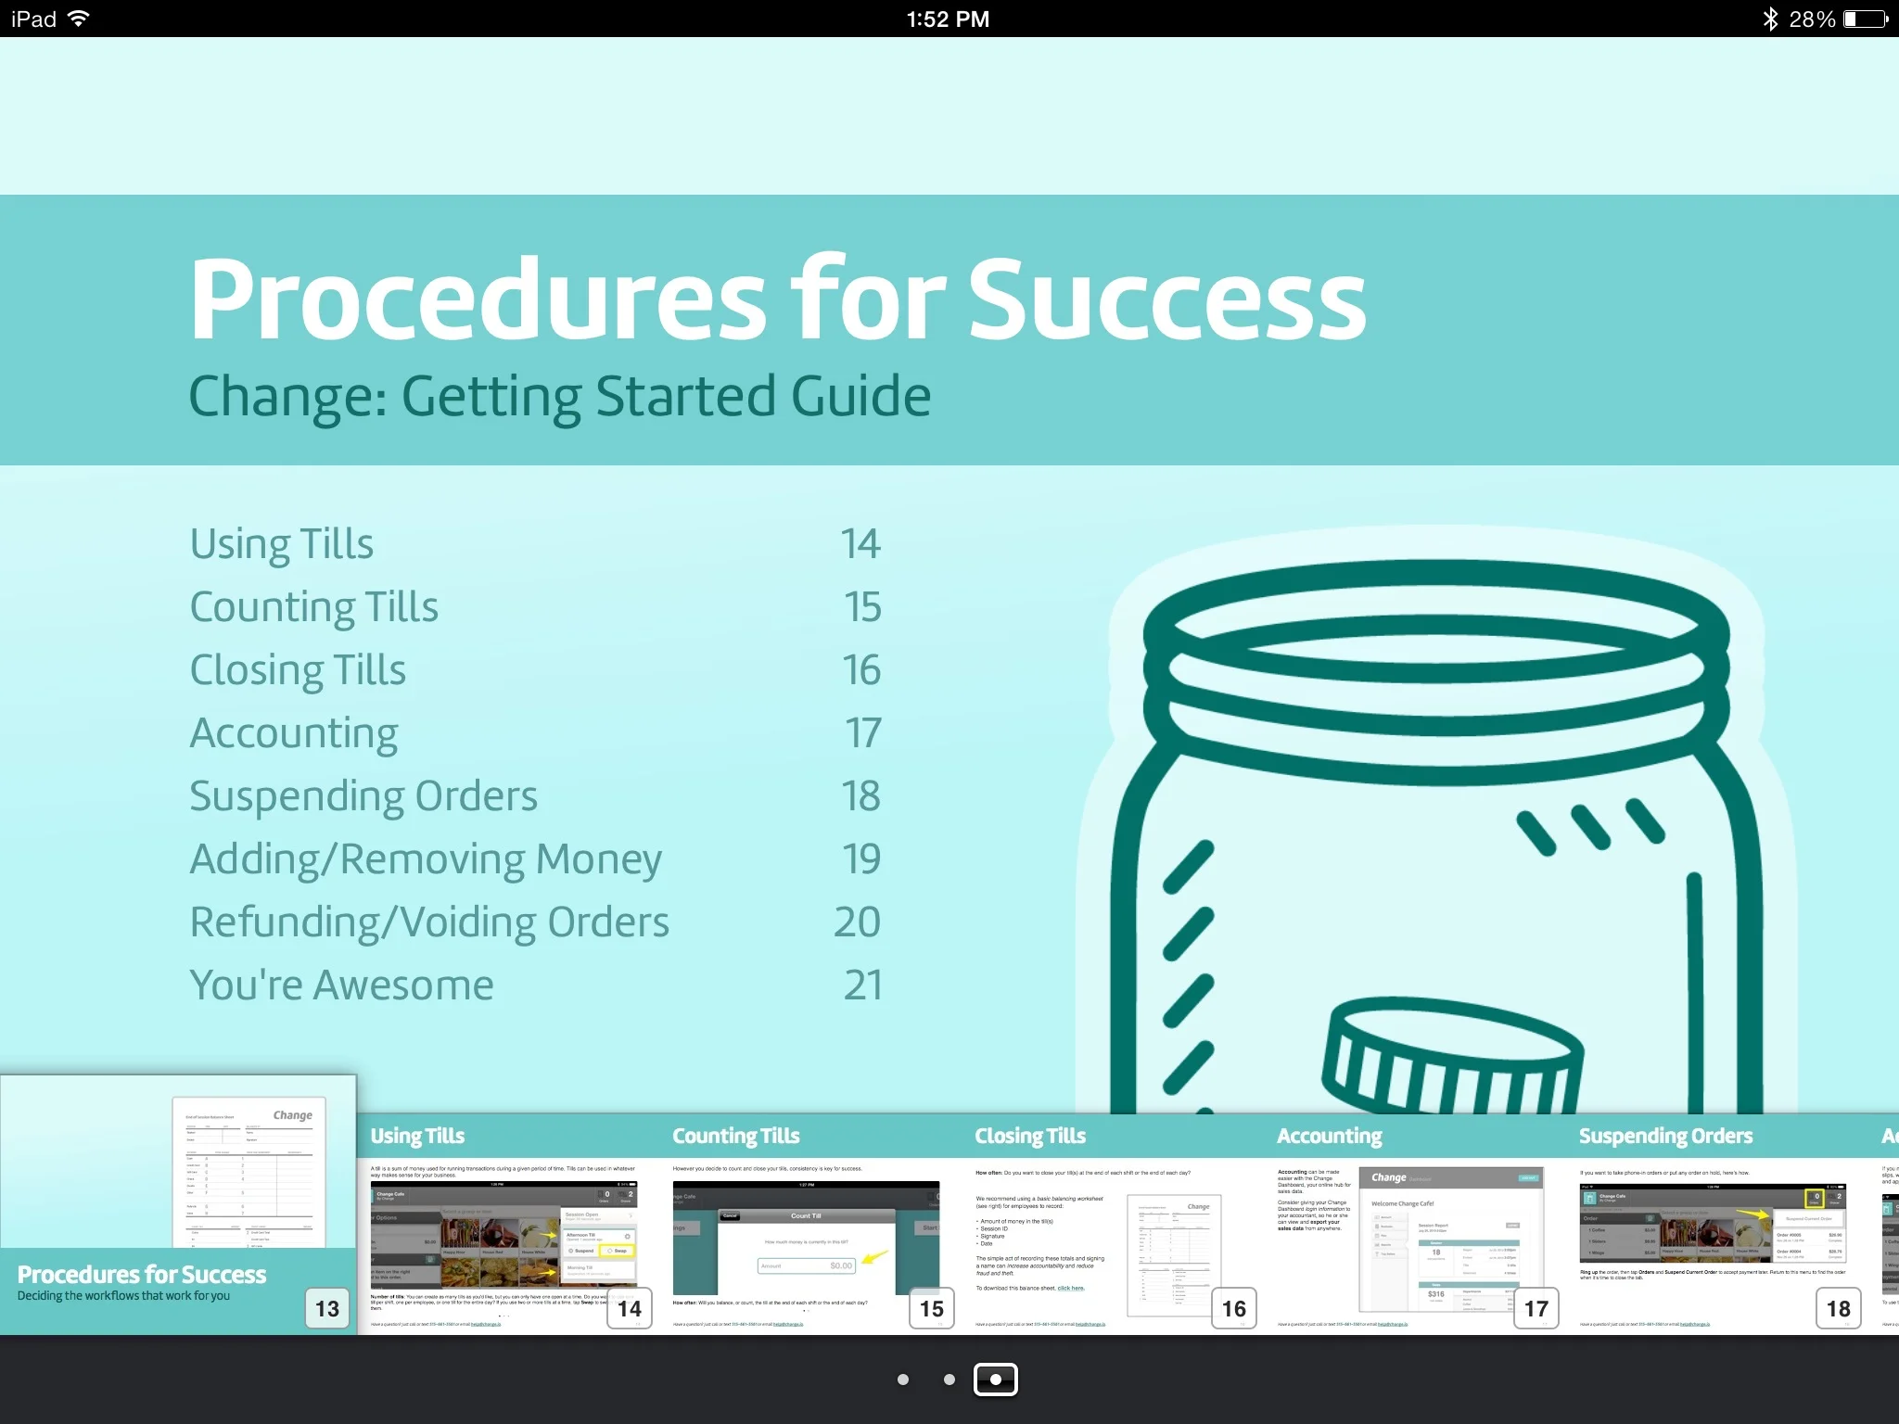Jump to the Accounting contents entry
The image size is (1899, 1424).
[294, 733]
